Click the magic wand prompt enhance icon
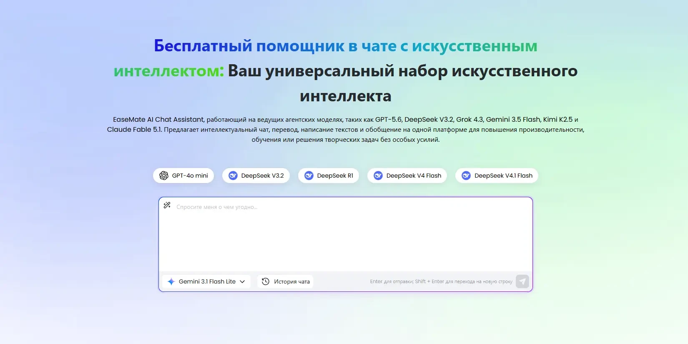688x344 pixels. click(167, 205)
